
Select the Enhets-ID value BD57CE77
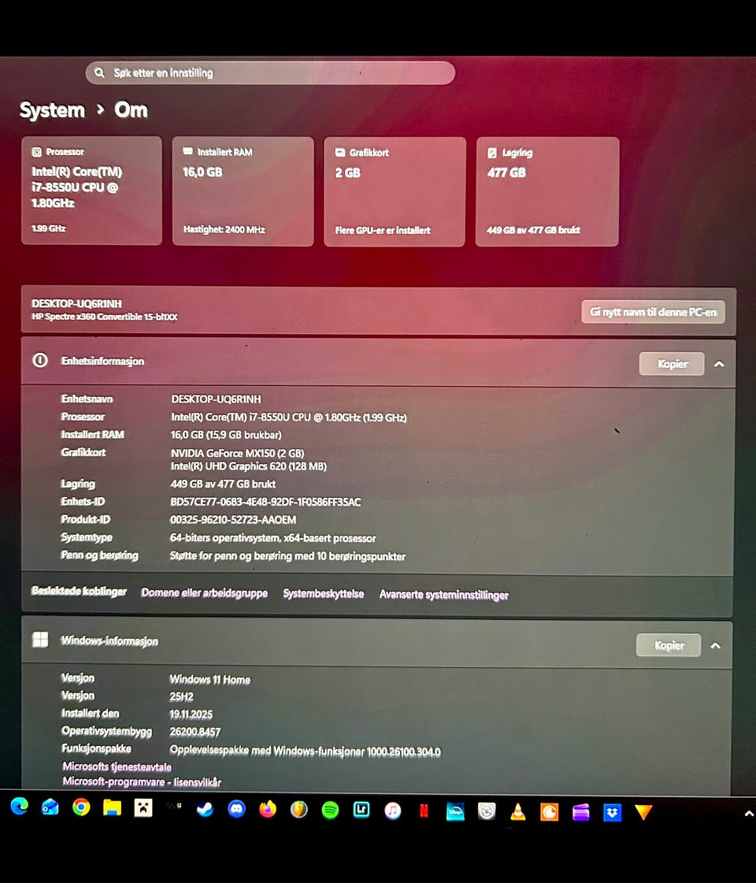pyautogui.click(x=265, y=502)
